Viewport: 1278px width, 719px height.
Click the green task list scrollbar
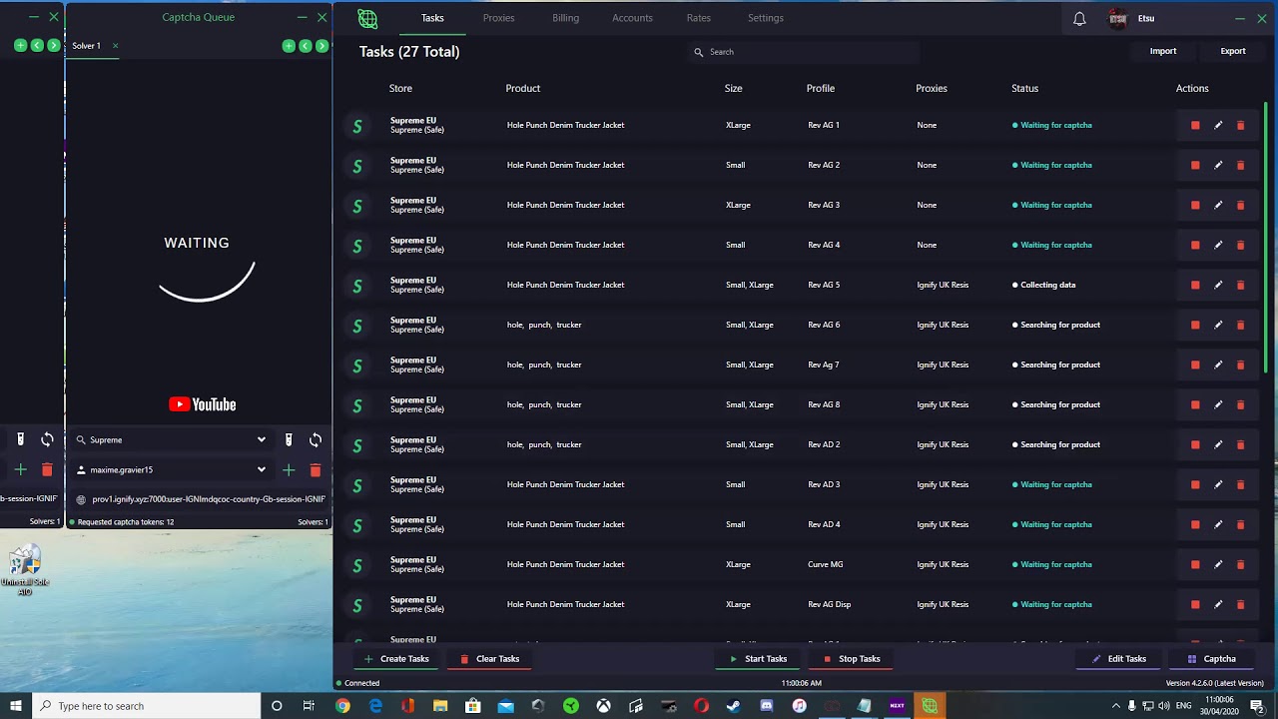click(1265, 237)
